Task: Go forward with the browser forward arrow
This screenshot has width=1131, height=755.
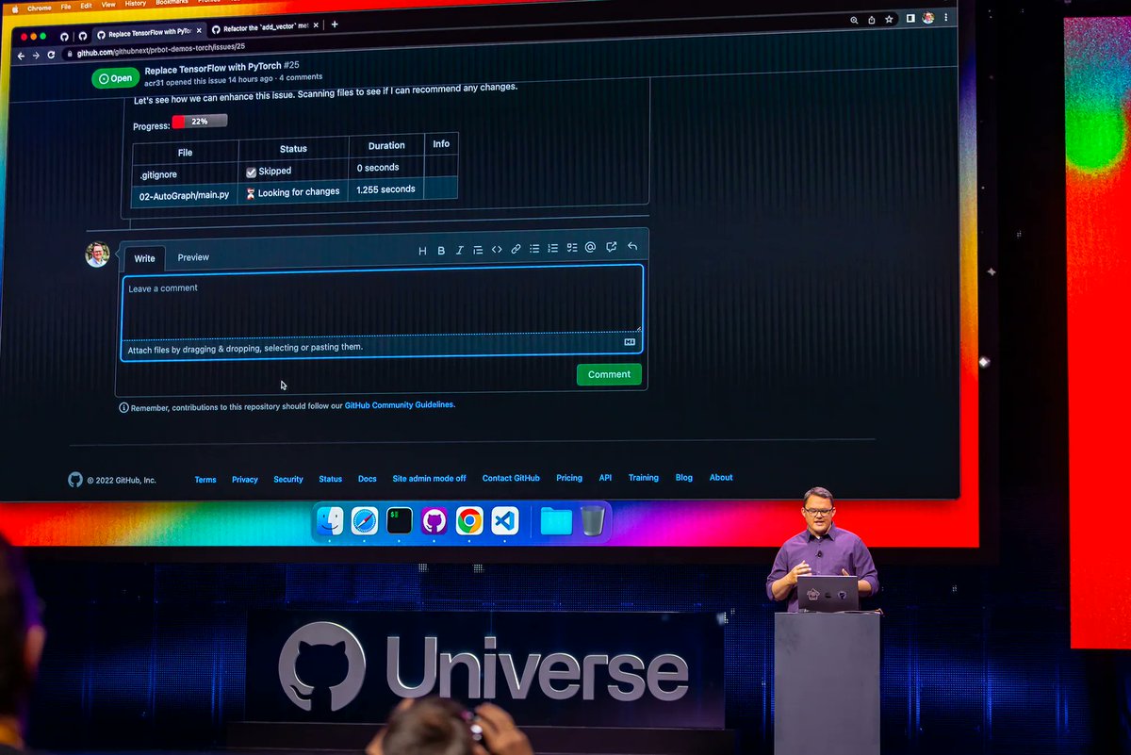Action: click(36, 56)
